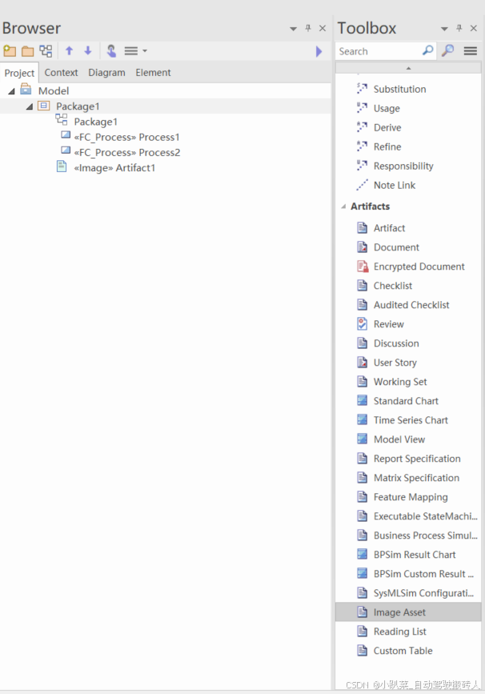Click the Toolbox scroll-up bar
Screen dimensions: 485x694
pyautogui.click(x=408, y=68)
